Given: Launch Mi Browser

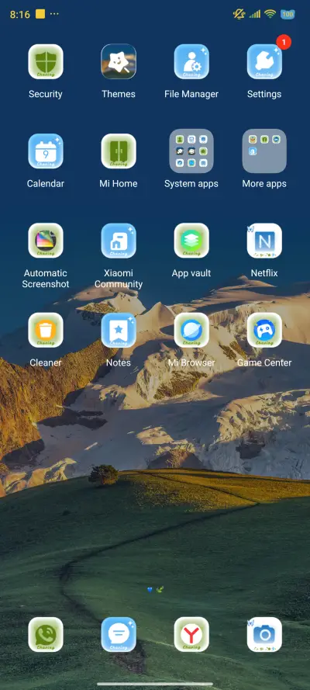Looking at the screenshot, I should [x=191, y=330].
